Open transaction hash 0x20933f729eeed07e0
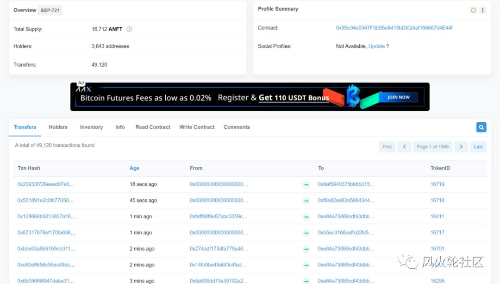Image resolution: width=500 pixels, height=284 pixels. [x=46, y=184]
